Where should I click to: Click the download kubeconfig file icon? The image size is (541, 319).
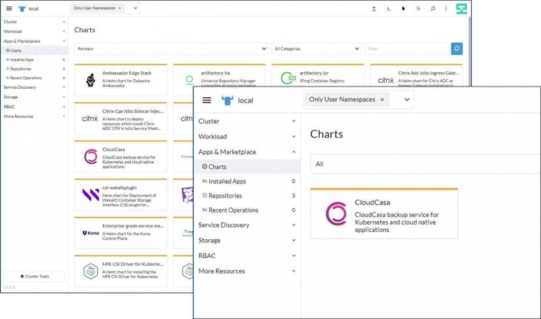pos(403,8)
